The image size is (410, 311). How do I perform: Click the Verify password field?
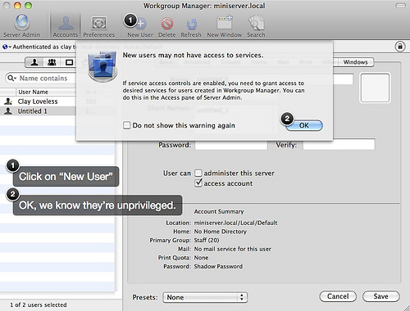click(x=339, y=144)
